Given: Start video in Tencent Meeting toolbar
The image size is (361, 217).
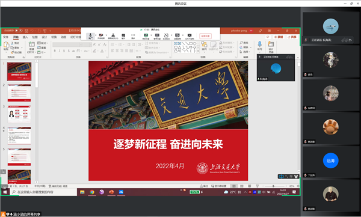Looking at the screenshot, I should click(101, 36).
